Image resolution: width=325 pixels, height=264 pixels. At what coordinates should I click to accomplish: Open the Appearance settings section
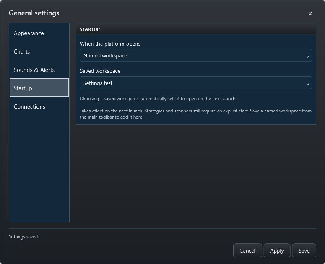(x=39, y=33)
